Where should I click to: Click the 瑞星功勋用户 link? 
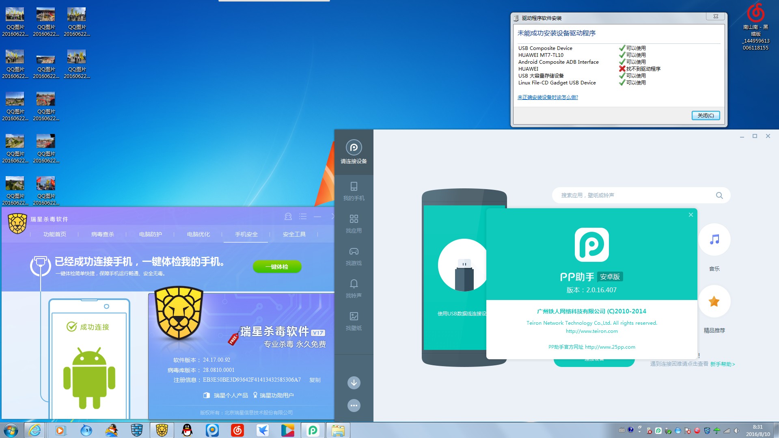pyautogui.click(x=273, y=395)
